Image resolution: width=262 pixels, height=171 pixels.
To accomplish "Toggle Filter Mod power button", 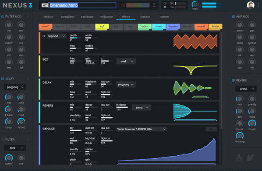I will click(x=3, y=17).
